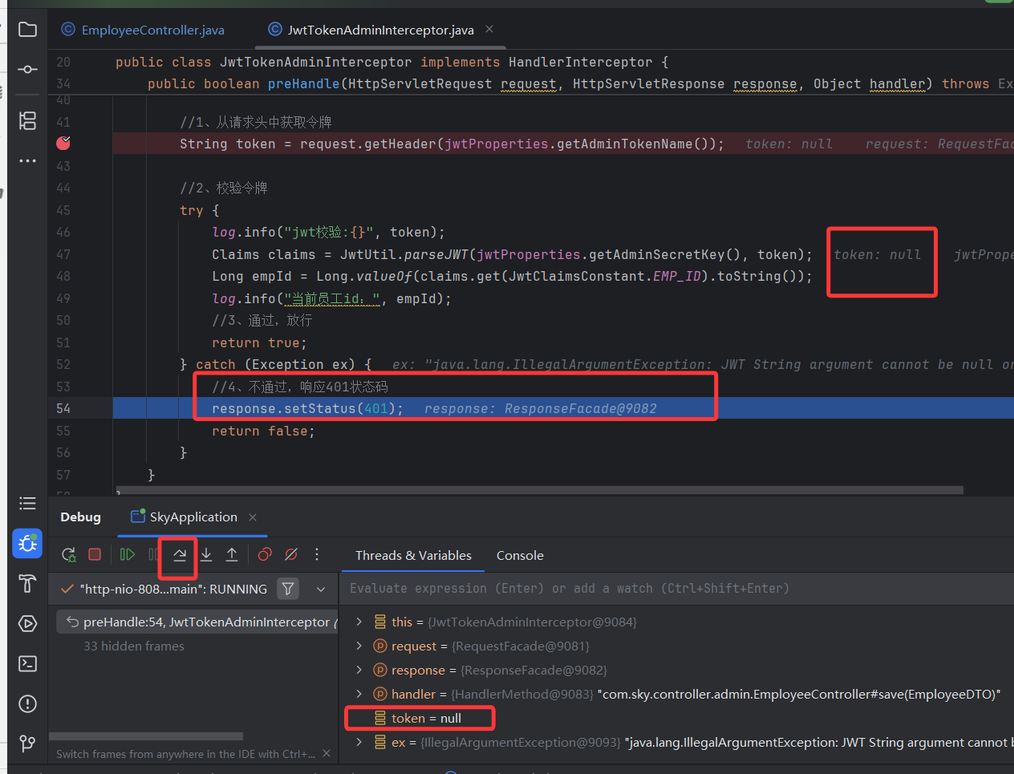Viewport: 1014px width, 774px height.
Task: Select the preHandle:54 stack frame
Action: click(197, 622)
